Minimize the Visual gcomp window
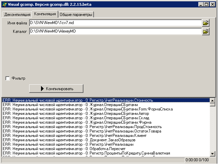The image size is (218, 164). point(202,4)
